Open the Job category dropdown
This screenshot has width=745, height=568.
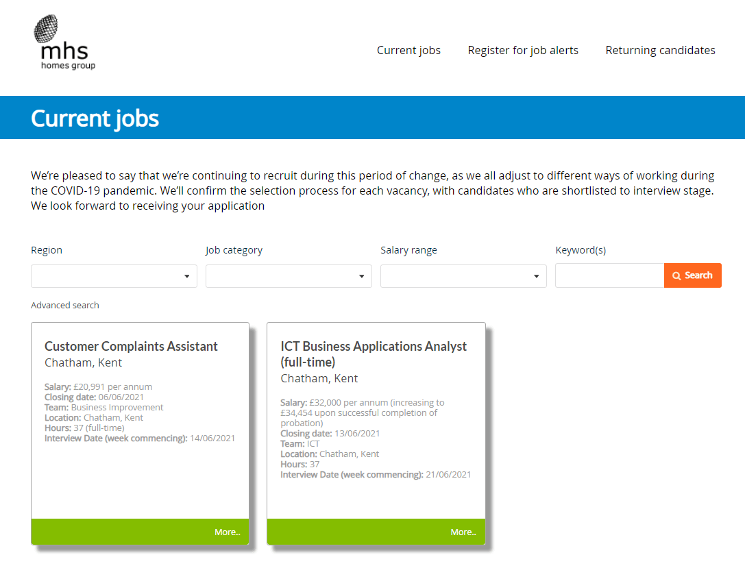click(362, 275)
